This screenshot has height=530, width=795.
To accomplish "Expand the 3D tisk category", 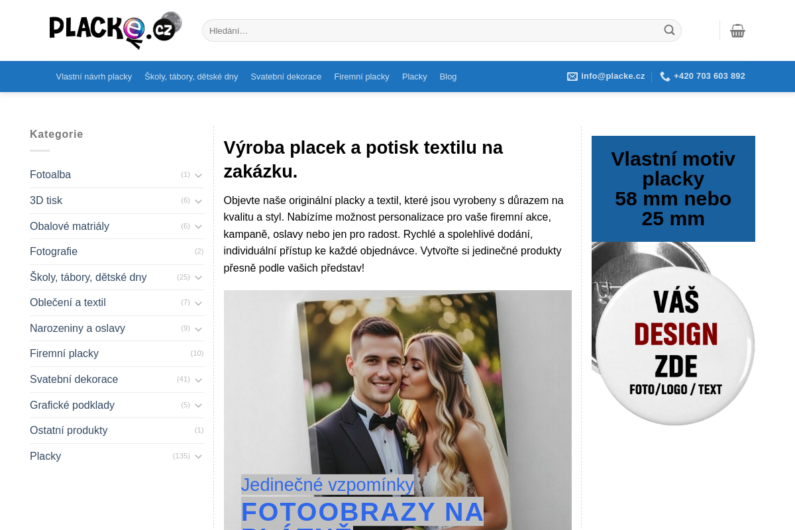I will click(197, 200).
